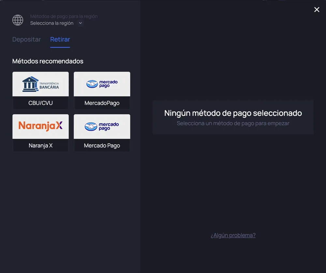Select the CBU/CVU method label
This screenshot has height=273, width=326.
40,103
